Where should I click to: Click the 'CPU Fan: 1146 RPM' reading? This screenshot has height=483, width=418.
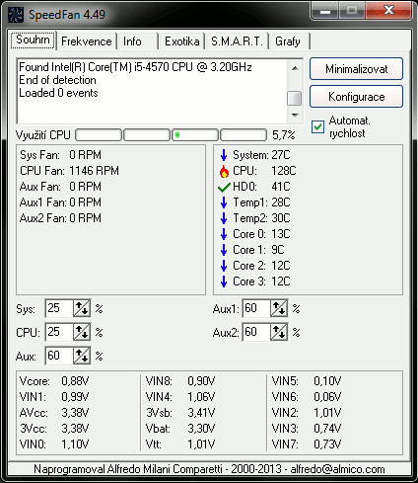[69, 171]
